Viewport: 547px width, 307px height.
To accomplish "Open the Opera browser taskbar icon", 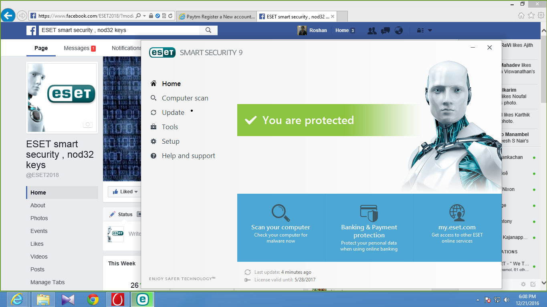I will click(x=118, y=299).
